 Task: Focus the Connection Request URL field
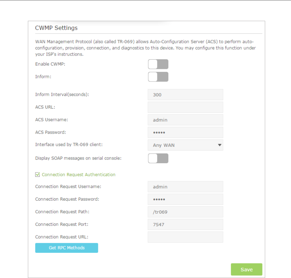185,237
